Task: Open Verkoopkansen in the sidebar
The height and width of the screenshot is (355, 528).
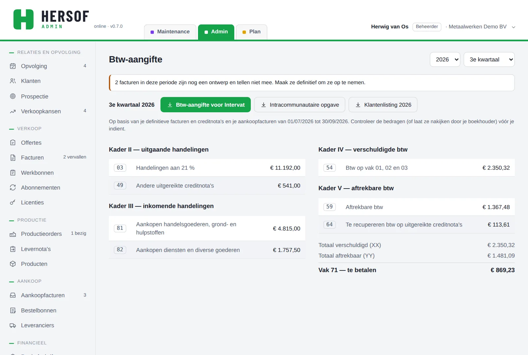Action: pos(48,111)
